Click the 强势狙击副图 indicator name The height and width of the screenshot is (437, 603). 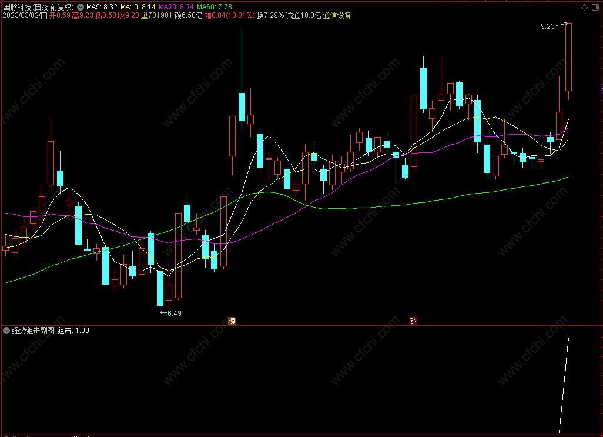coord(33,331)
